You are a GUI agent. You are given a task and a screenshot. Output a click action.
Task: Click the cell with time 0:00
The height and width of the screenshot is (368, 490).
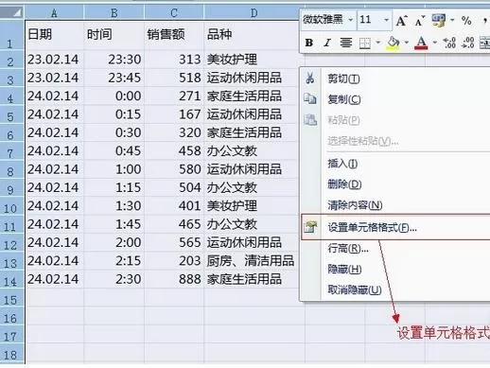(x=114, y=96)
